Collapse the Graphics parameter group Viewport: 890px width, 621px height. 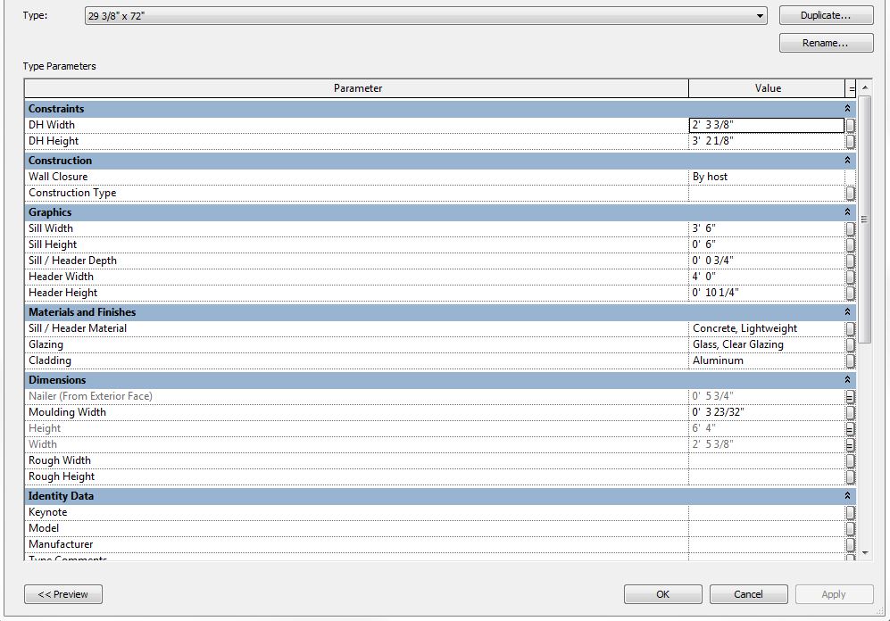point(847,211)
